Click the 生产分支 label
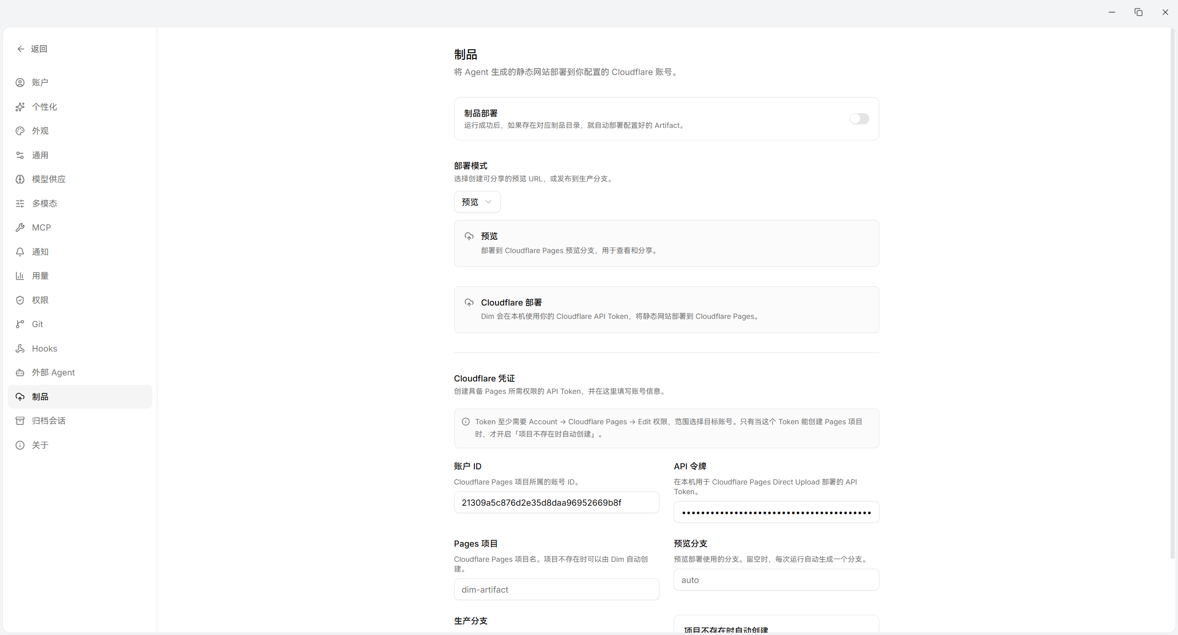This screenshot has height=635, width=1178. click(470, 621)
